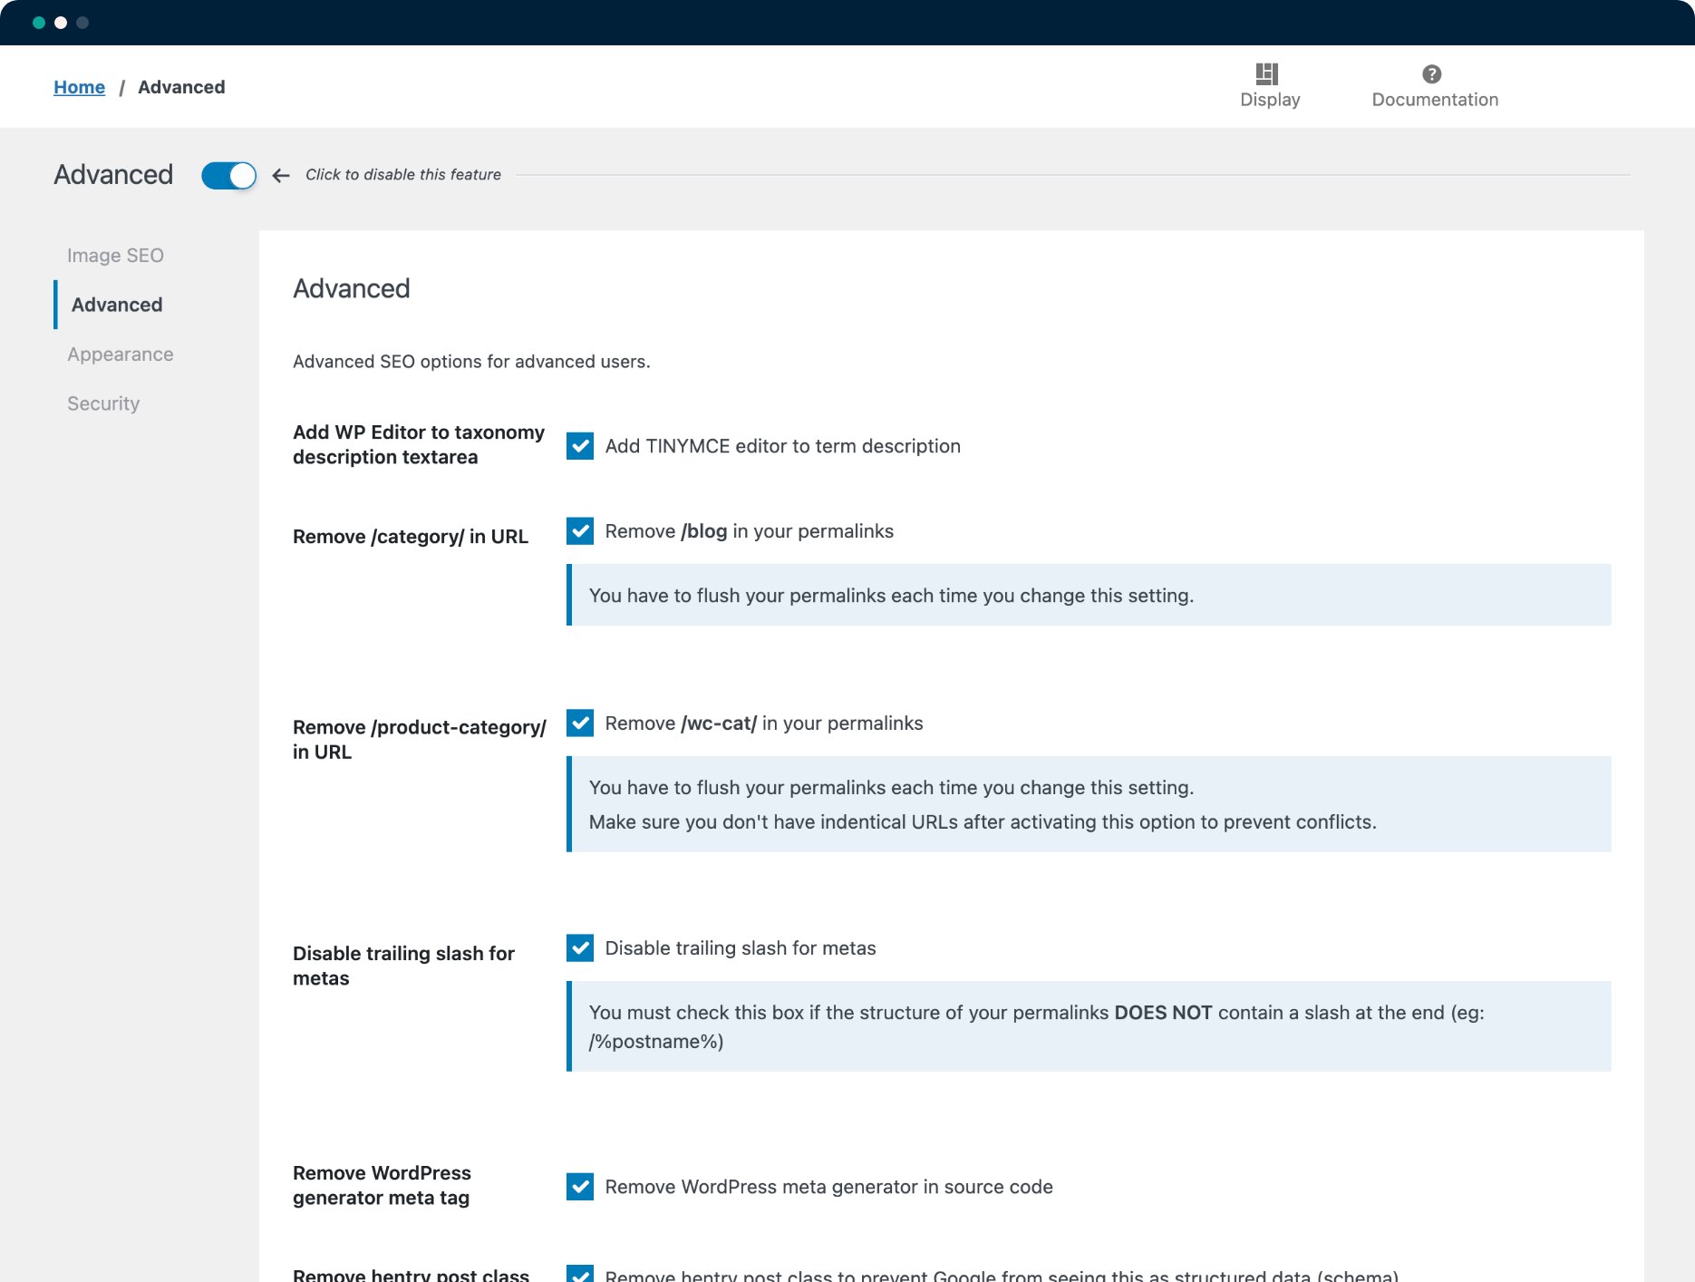Click the 'Make sure you don't have indentical URLs' notice
The width and height of the screenshot is (1695, 1282).
pyautogui.click(x=983, y=822)
